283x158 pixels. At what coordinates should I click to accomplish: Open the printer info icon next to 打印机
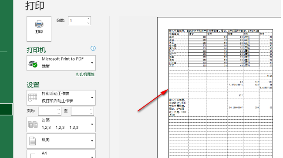click(93, 48)
